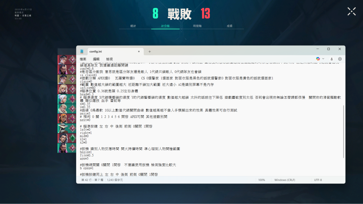363x204 pixels.
Task: Open Notepad settings gear
Action: 340,59
